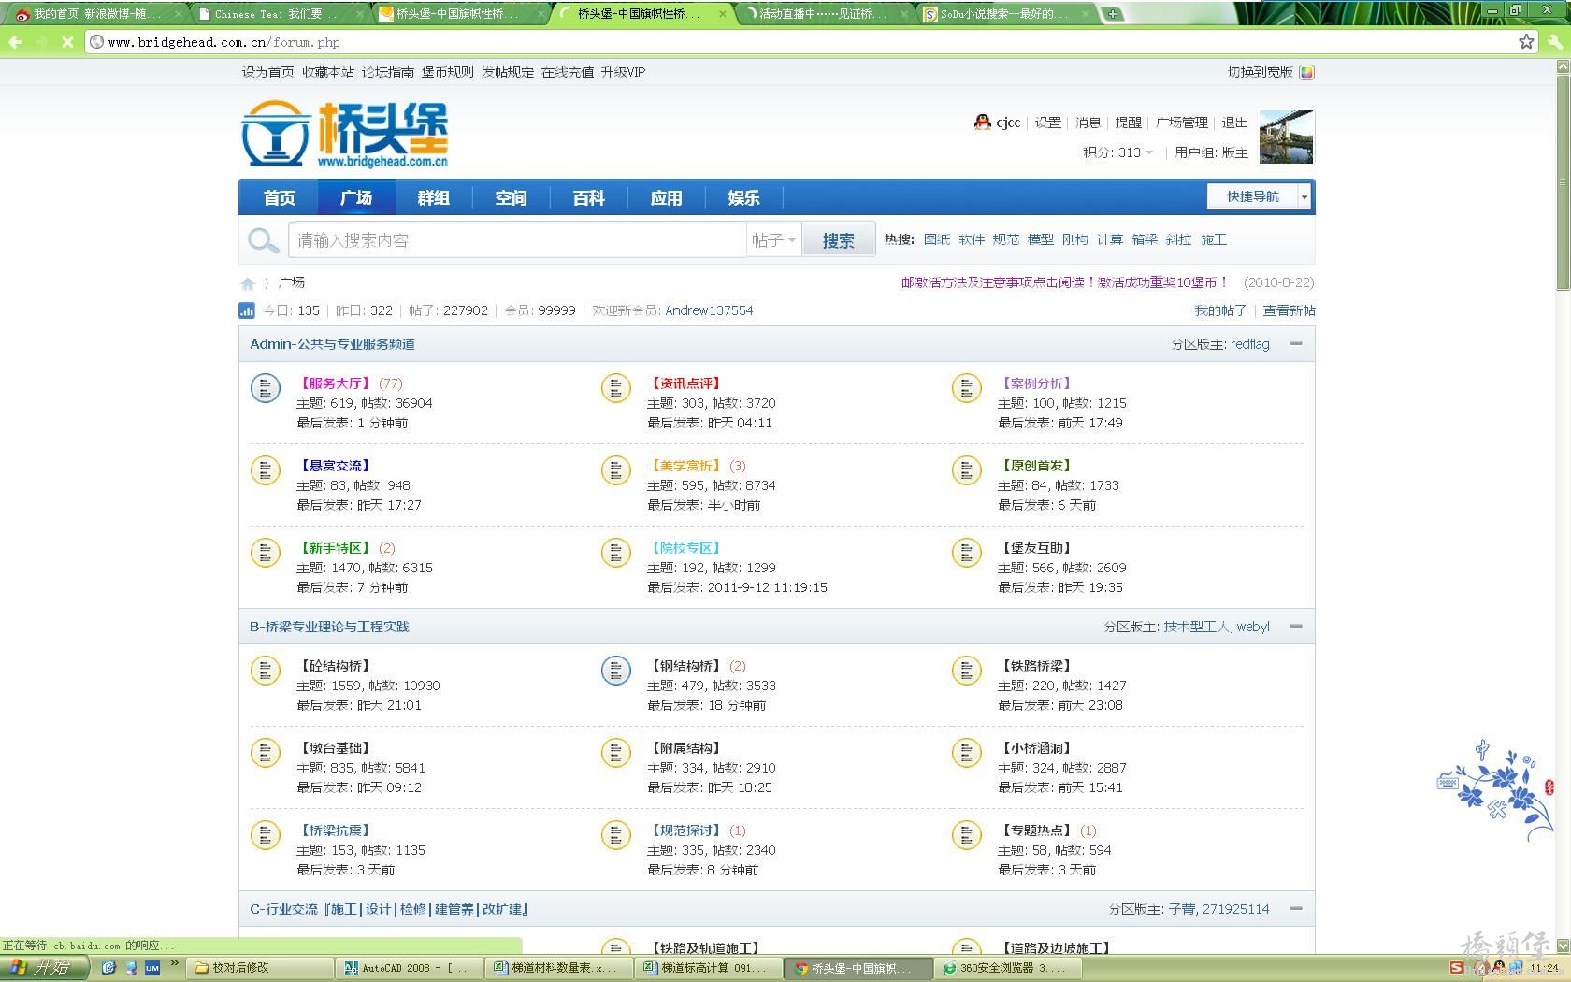The height and width of the screenshot is (982, 1571).
Task: Click the browser address bar
Action: pos(804,42)
